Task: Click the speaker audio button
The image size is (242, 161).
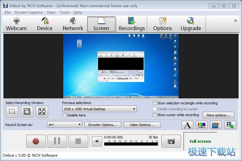Action: click(x=97, y=141)
